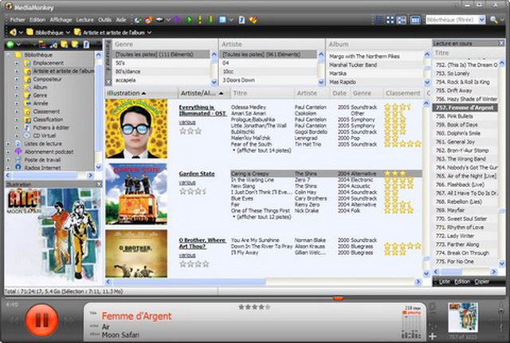
Task: Click the small Moon Safari cover in the player
Action: 463,317
